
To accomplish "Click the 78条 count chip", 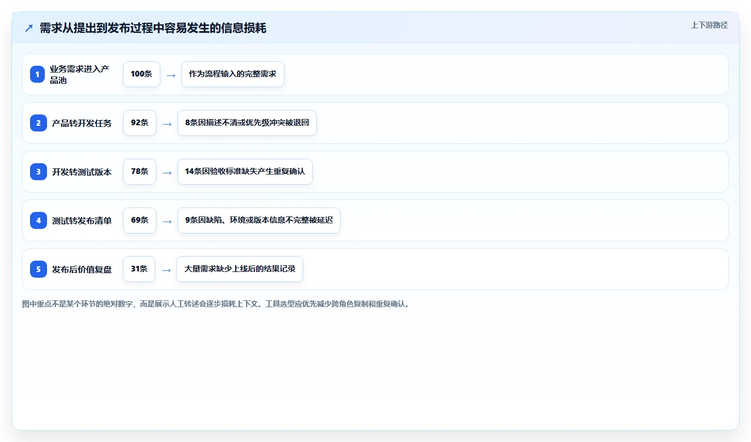I will tap(139, 172).
